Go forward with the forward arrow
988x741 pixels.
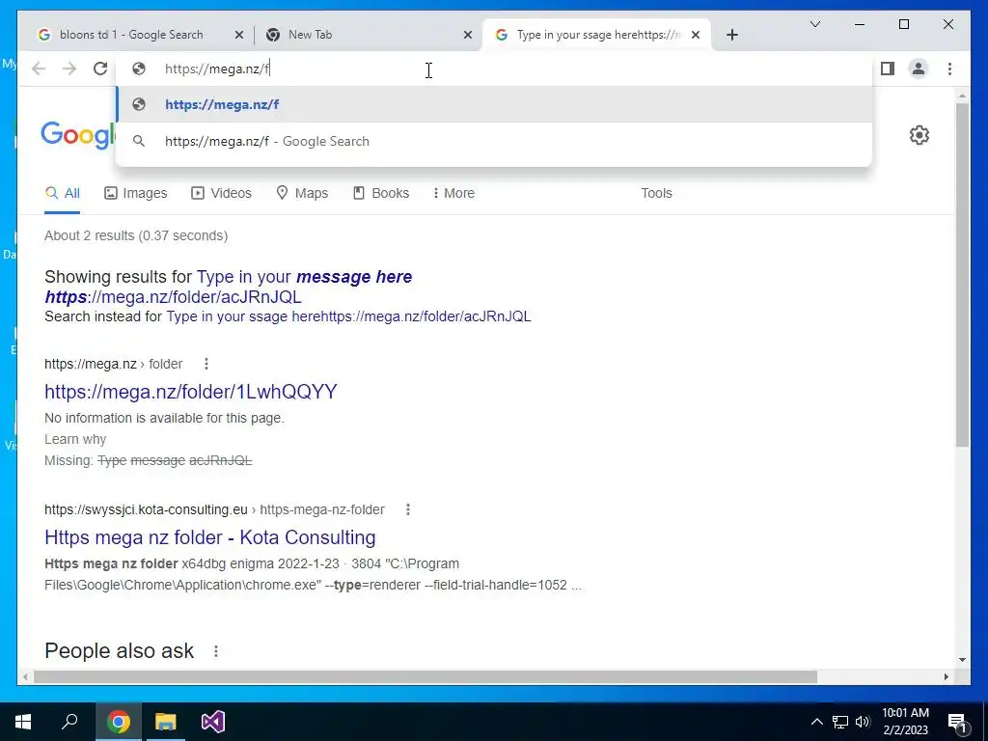click(69, 69)
